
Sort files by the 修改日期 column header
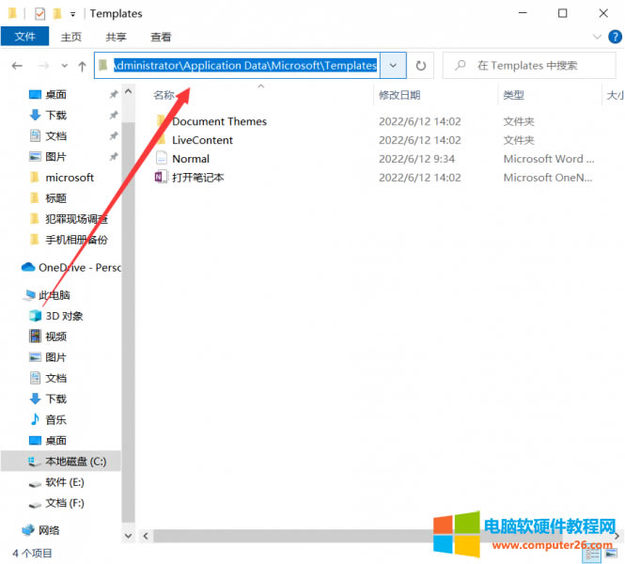pos(398,95)
